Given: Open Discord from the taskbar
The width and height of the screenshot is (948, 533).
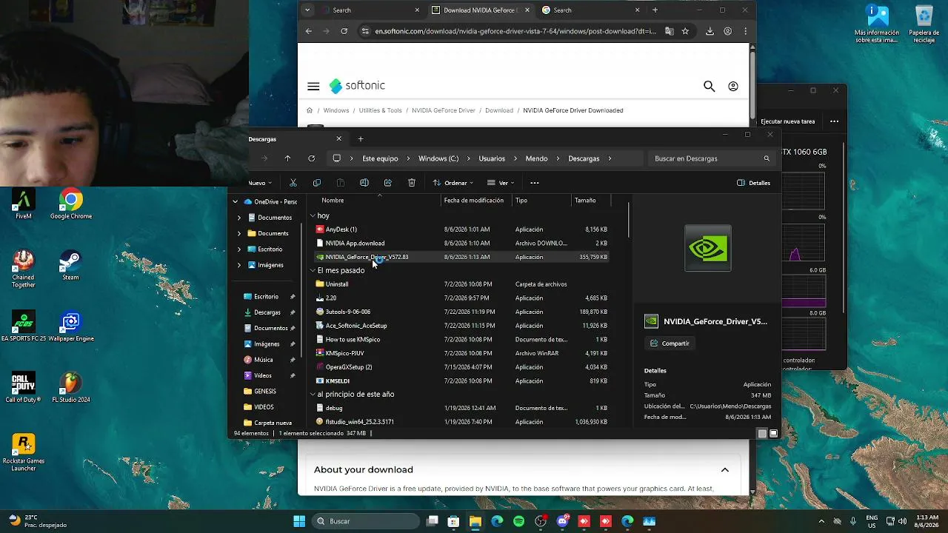Looking at the screenshot, I should pos(562,521).
